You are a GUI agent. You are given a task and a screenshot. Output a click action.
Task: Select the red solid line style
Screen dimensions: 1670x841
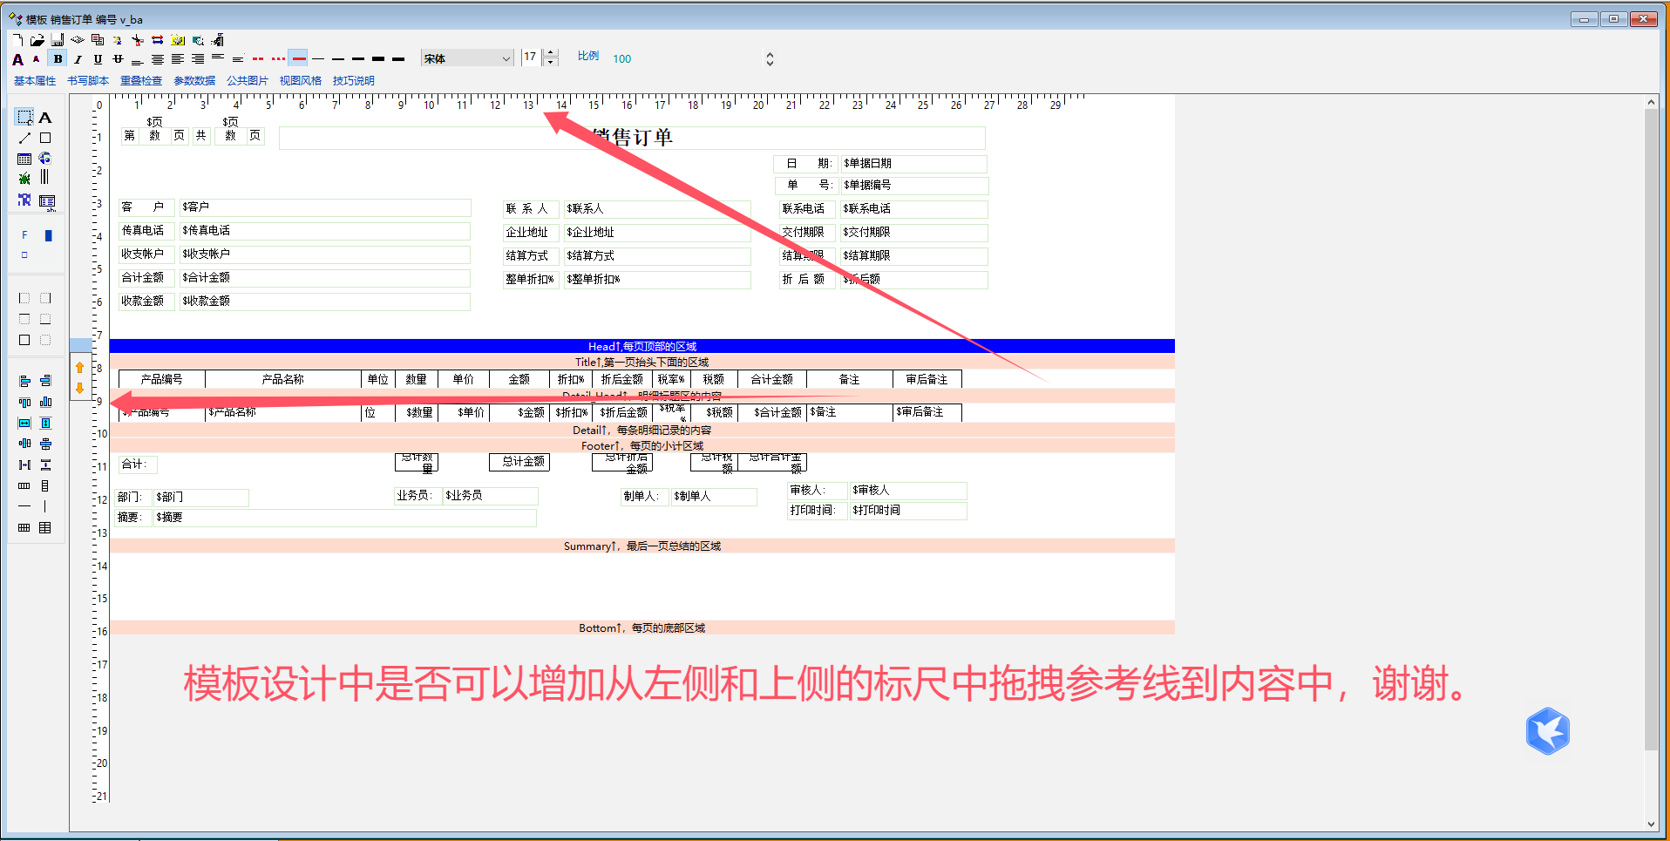click(298, 59)
